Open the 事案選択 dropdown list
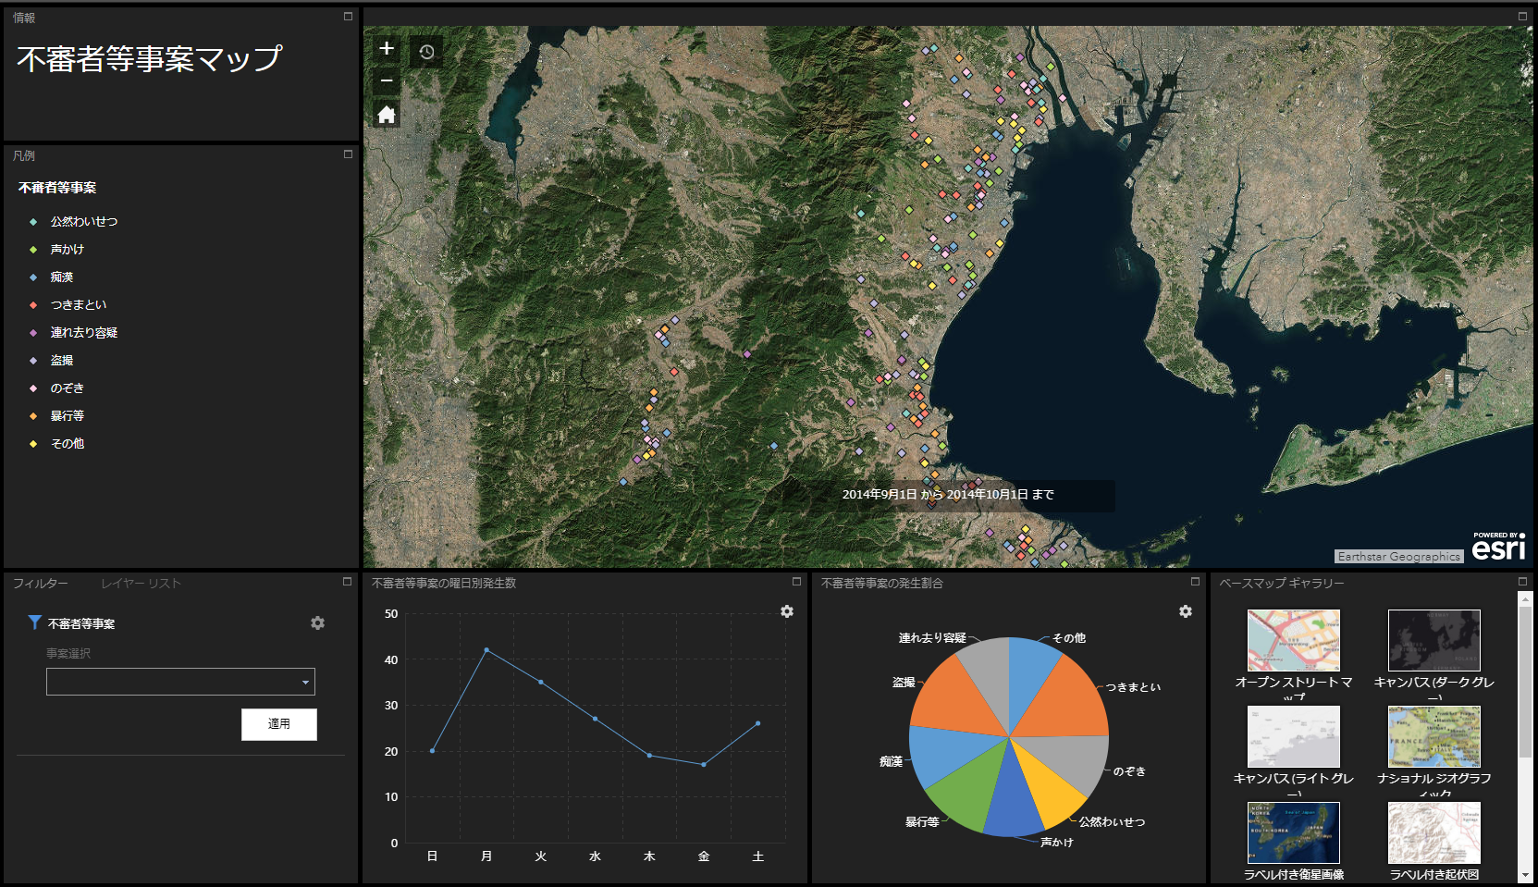 click(x=180, y=682)
